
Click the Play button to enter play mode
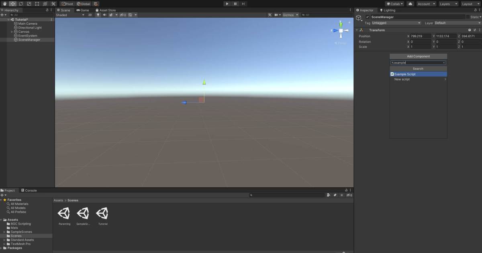coord(227,4)
